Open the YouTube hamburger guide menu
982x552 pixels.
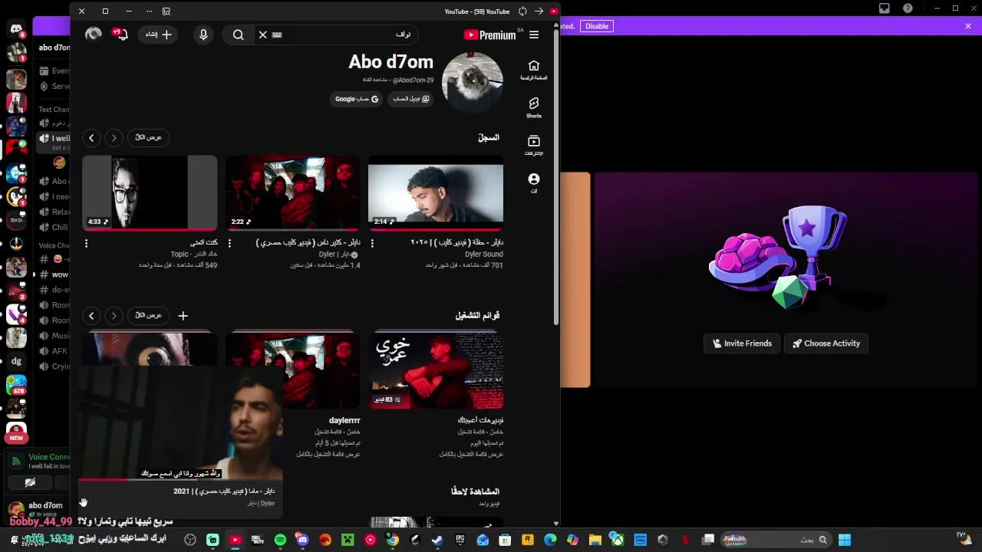coord(534,34)
